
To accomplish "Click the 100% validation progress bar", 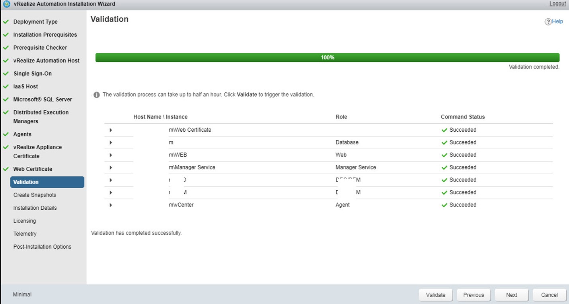I will 327,58.
